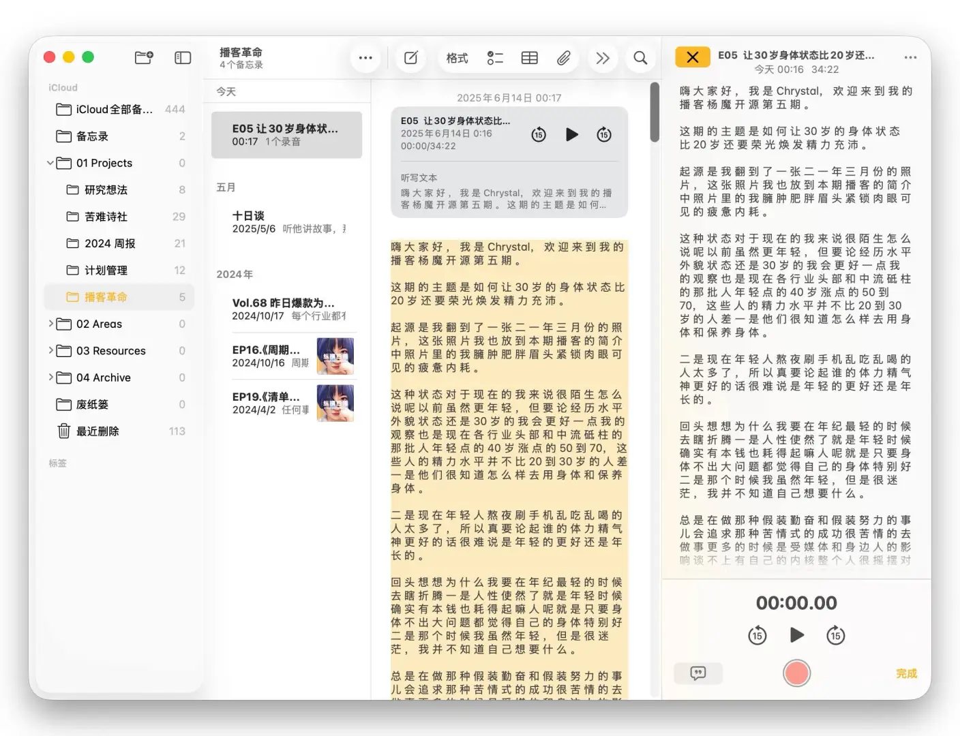Image resolution: width=960 pixels, height=736 pixels.
Task: Open the 格式 format menu
Action: tap(456, 58)
